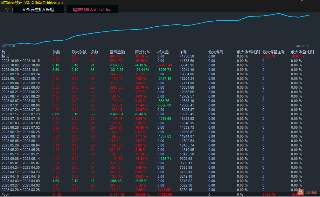The height and width of the screenshot is (197, 320).
Task: Click withdrawal value -5096.73
Action: (x=164, y=70)
